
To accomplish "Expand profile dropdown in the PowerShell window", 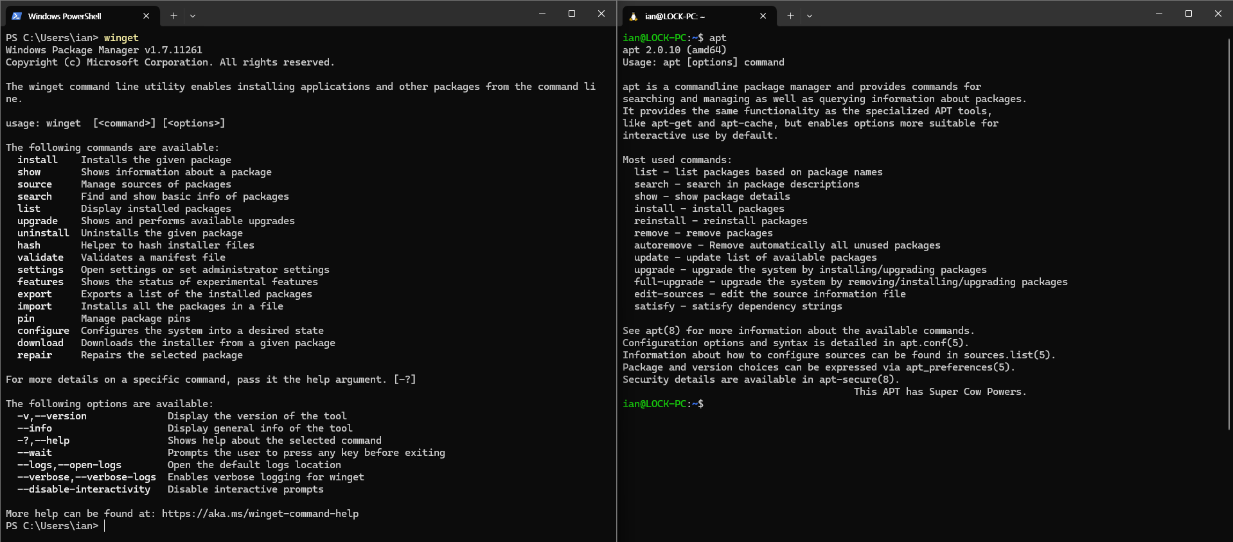I will click(x=193, y=16).
